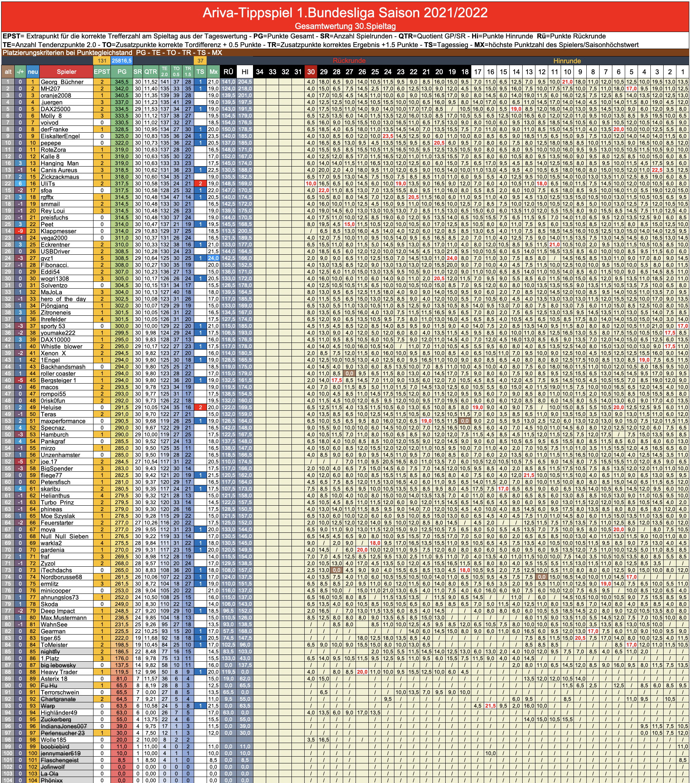
Task: Select player UliTs
Action: tap(48, 184)
